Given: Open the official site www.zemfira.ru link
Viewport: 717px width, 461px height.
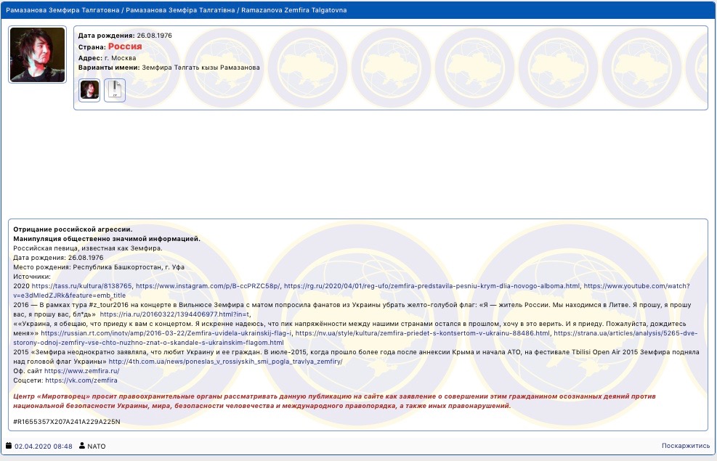Looking at the screenshot, I should point(82,371).
